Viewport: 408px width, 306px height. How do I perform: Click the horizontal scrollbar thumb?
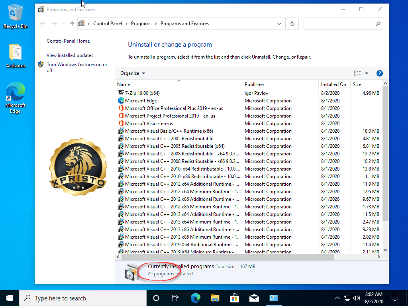tap(228, 257)
